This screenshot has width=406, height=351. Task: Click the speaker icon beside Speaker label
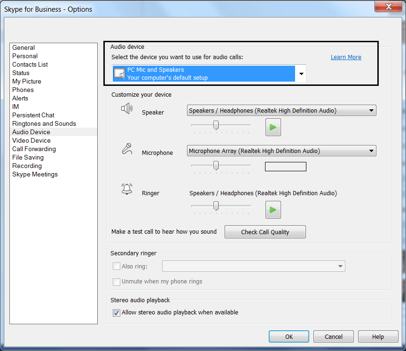[127, 108]
